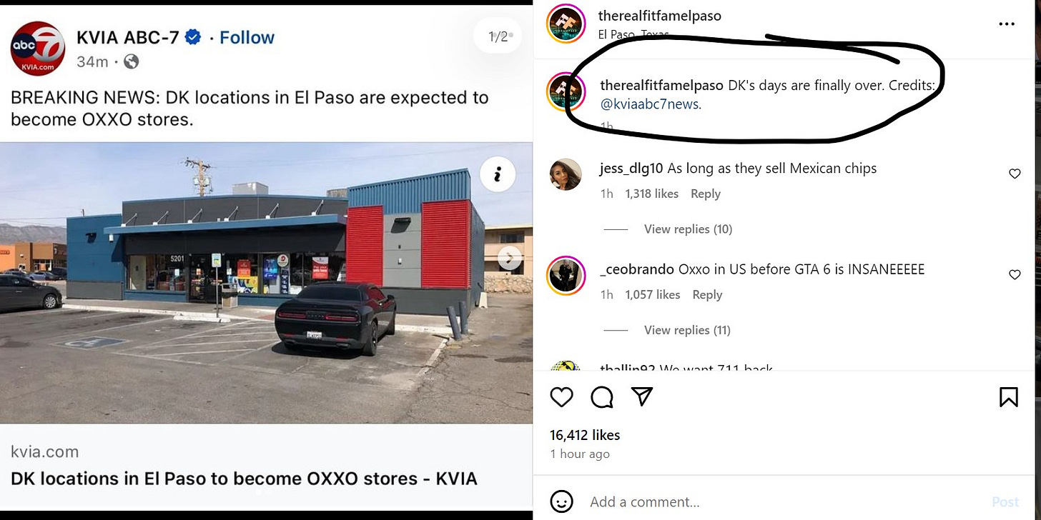Like jess_dlg10's comment heart

coord(1015,174)
